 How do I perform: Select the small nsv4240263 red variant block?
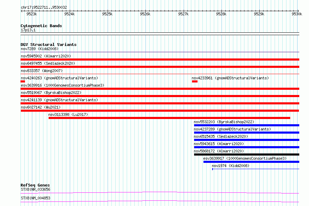(x=23, y=81)
